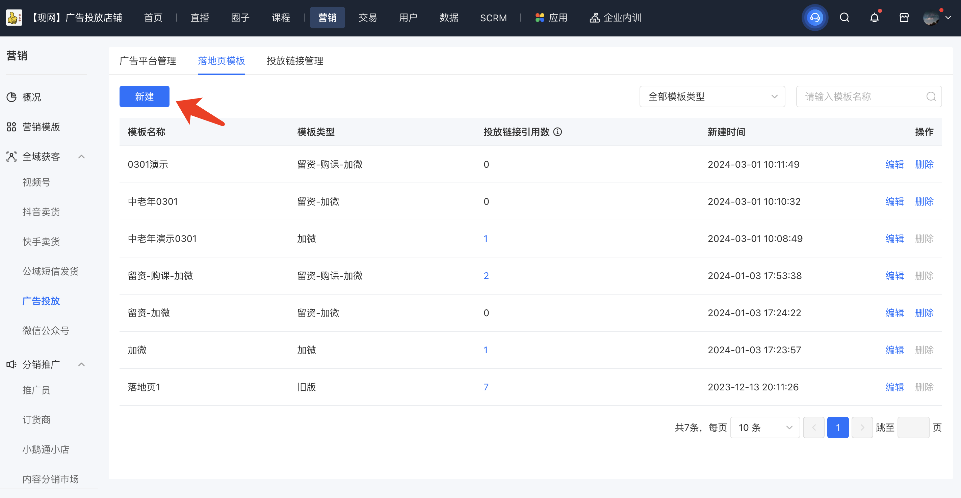Click the 分销推广 megaphone icon
961x498 pixels.
(11, 364)
